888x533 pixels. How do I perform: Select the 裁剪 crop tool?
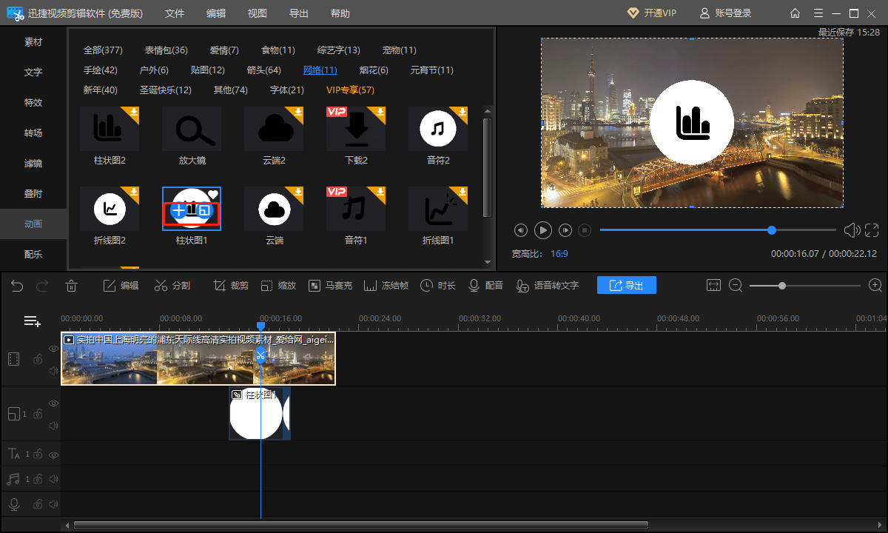point(231,286)
